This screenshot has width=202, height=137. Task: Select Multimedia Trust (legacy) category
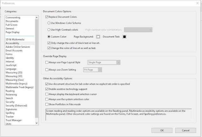pos(20,87)
